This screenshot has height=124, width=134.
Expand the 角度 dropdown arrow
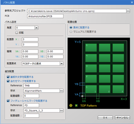tap(36, 28)
